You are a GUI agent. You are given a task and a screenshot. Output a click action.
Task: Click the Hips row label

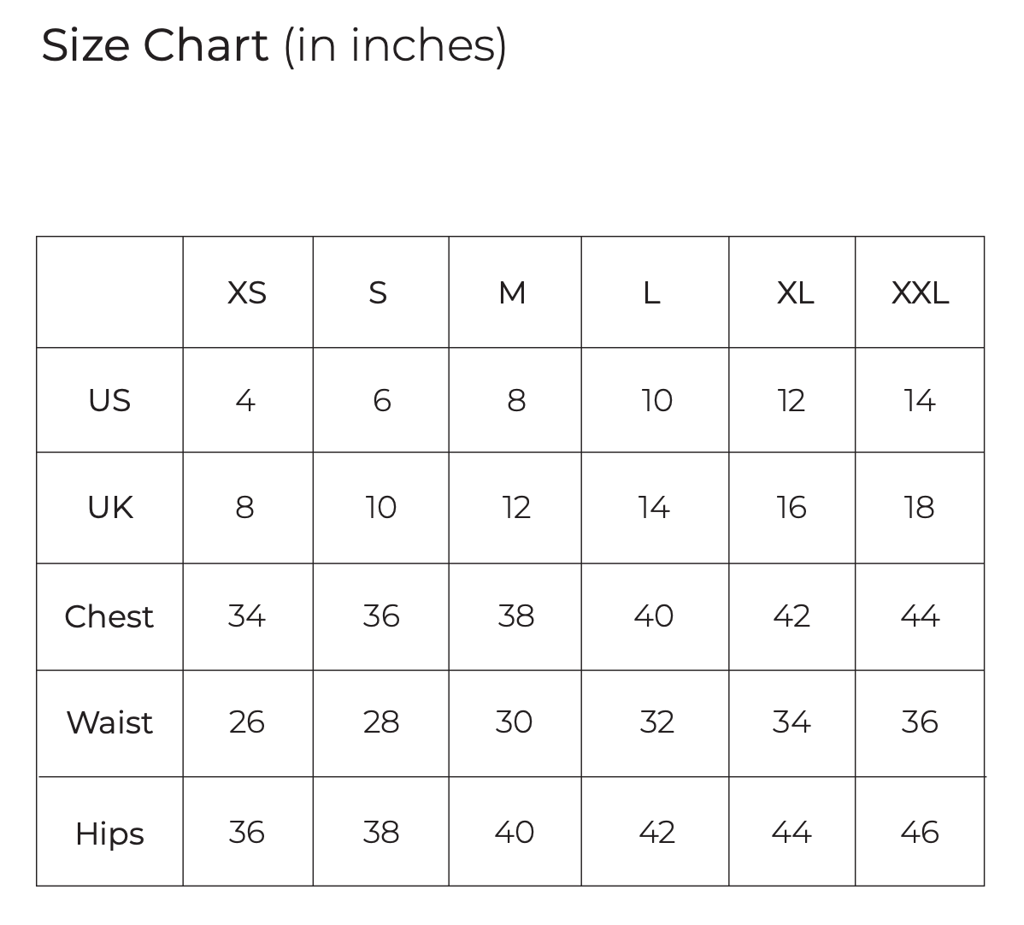point(109,833)
